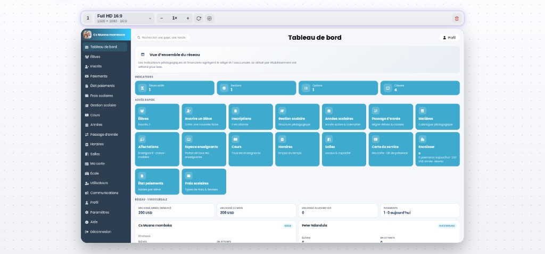
Task: Click the Passage d'année tile icon
Action: (x=375, y=111)
